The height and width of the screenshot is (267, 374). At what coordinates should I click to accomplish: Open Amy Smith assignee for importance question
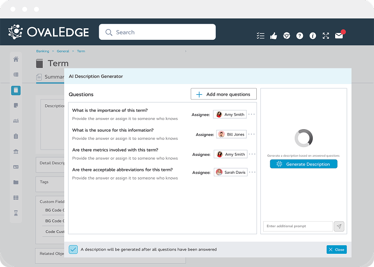coord(230,115)
